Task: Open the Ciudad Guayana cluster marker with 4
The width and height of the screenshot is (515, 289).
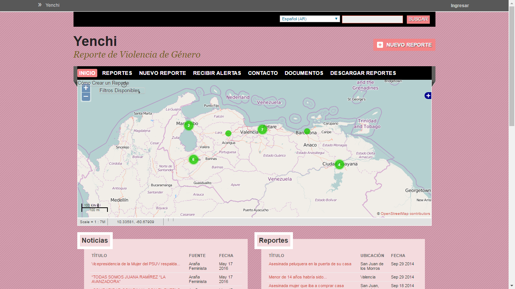Action: tap(339, 164)
